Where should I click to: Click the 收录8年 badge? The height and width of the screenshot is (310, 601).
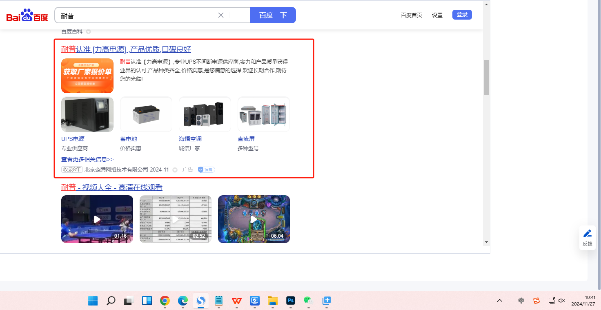[x=72, y=169]
